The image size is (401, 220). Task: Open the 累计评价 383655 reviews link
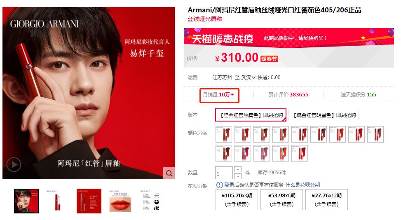[x=288, y=94]
